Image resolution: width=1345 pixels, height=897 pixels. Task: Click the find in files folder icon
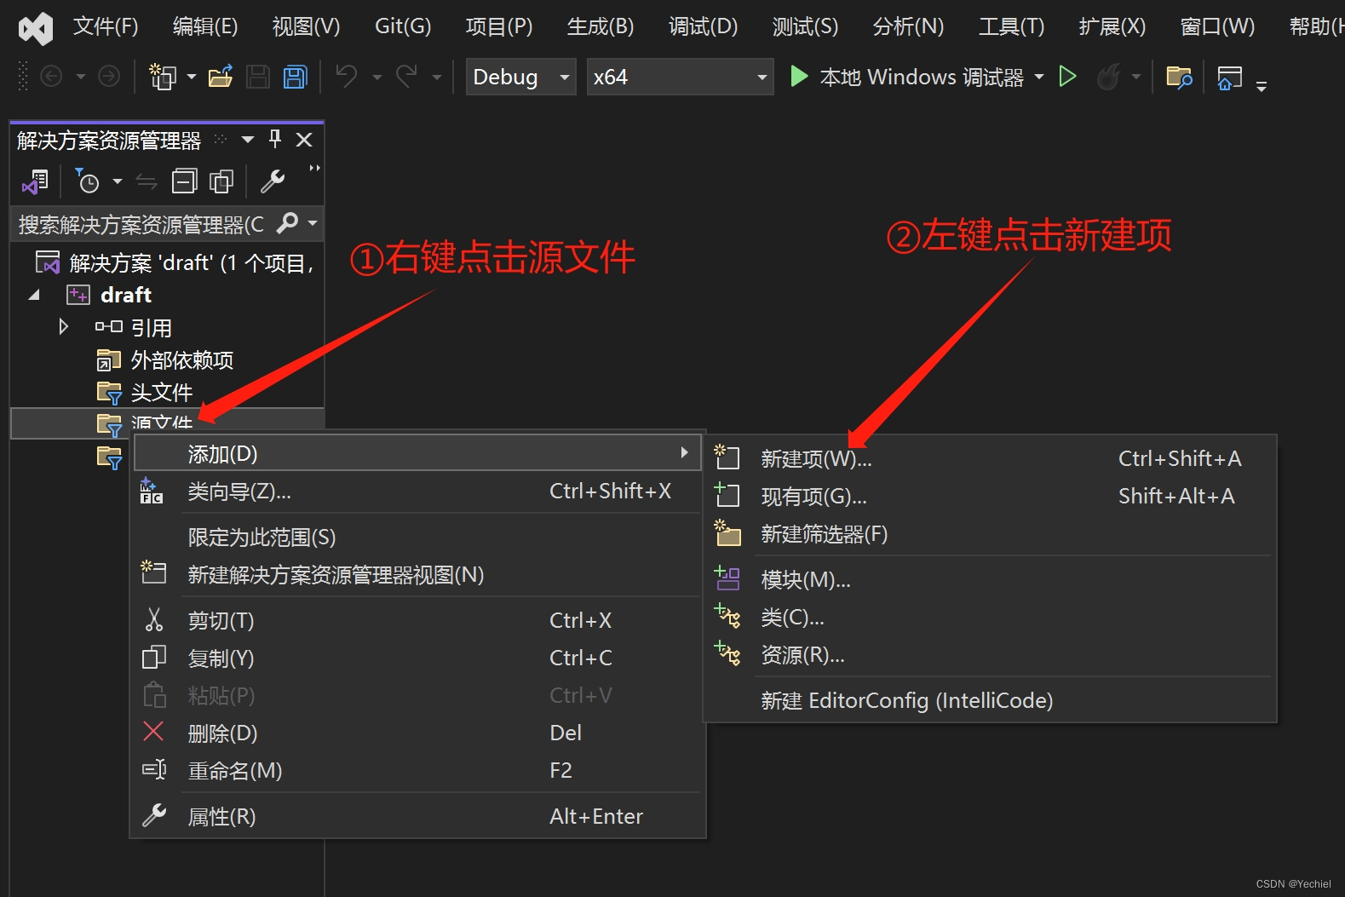(x=1179, y=78)
